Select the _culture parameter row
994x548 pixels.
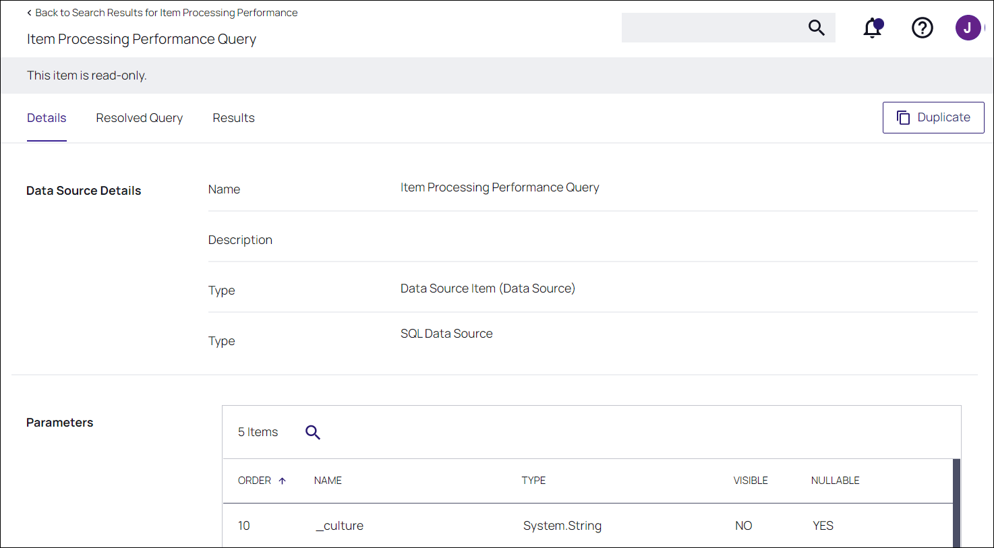coord(472,525)
